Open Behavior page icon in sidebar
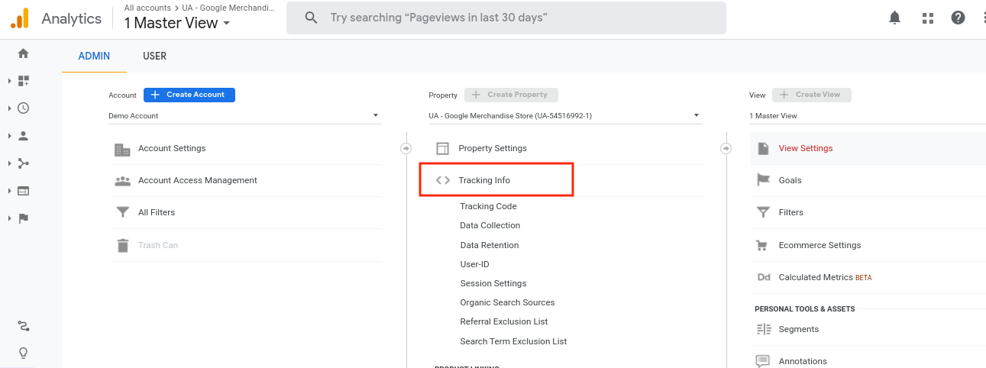 pyautogui.click(x=23, y=191)
